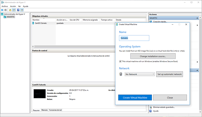Click Ayuda in the Acciones pane
Screen dimensions: 202x117
click(x=156, y=111)
